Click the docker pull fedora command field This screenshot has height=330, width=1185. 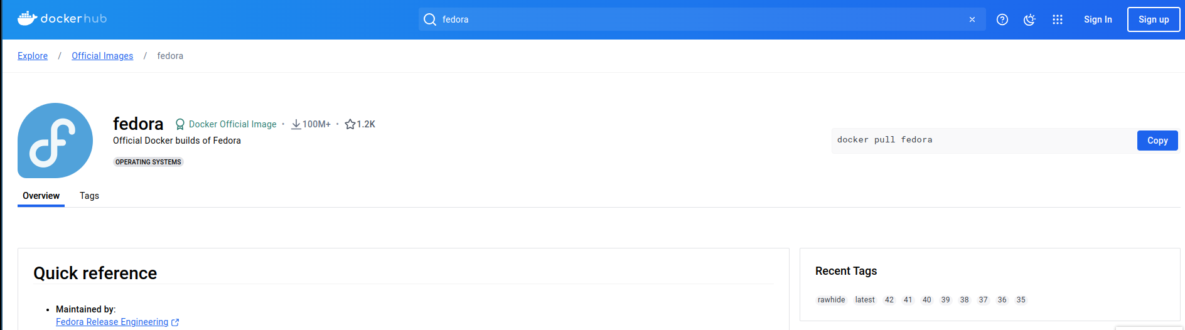click(984, 140)
